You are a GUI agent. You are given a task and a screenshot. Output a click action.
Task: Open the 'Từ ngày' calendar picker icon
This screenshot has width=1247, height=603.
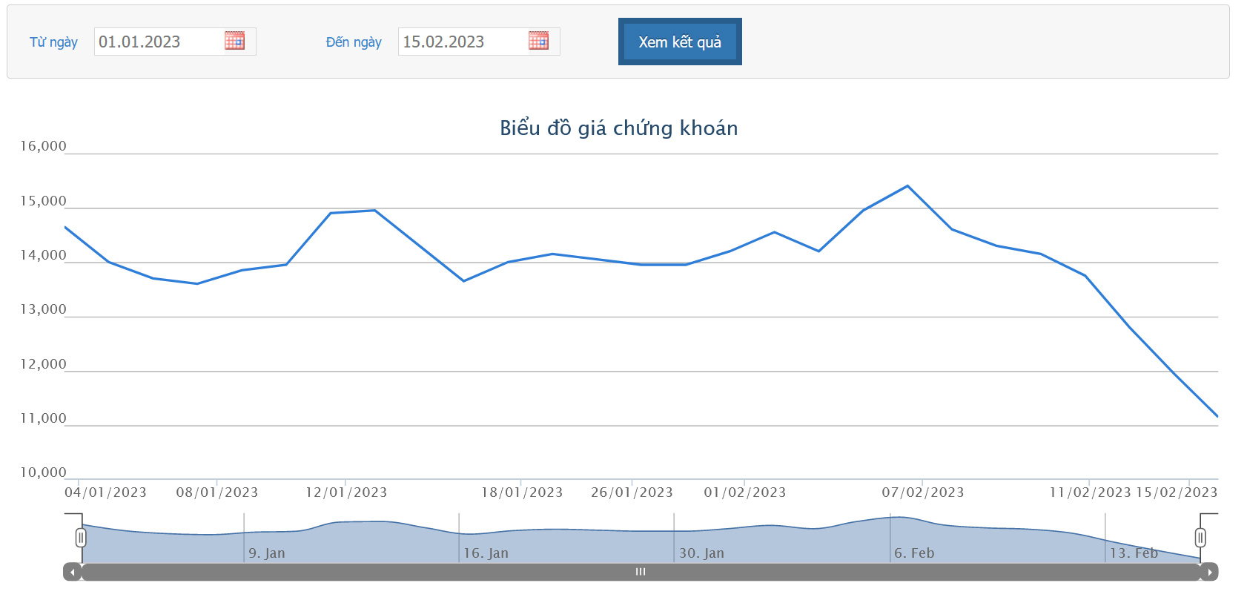[234, 41]
